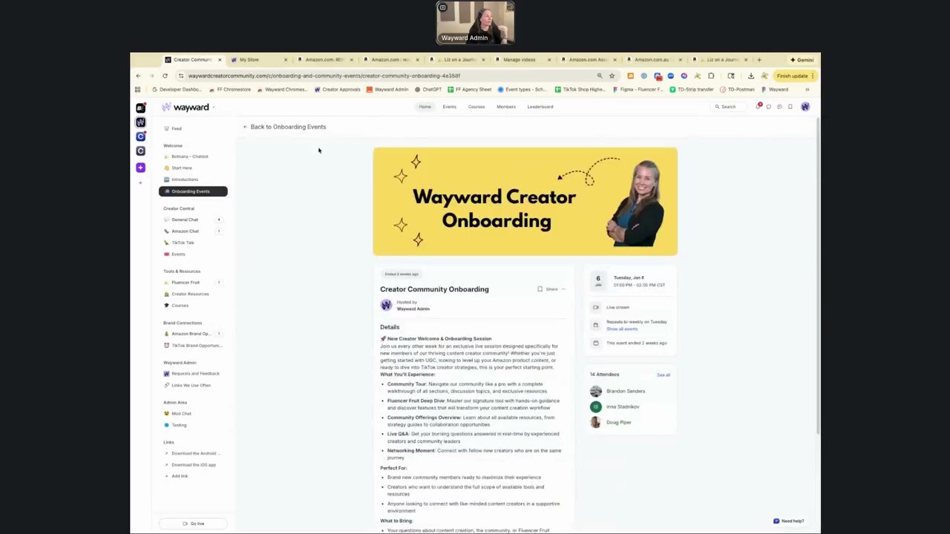Open browser downloads icon
The height and width of the screenshot is (534, 950).
(x=751, y=76)
